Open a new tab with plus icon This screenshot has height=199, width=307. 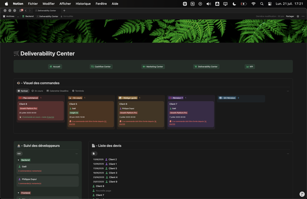[64, 10]
